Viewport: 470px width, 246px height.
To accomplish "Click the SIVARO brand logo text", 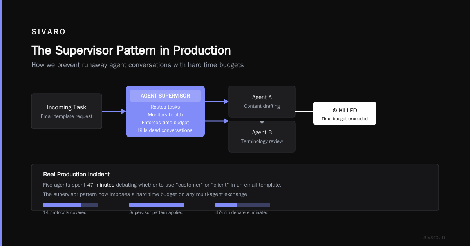I will click(x=49, y=32).
